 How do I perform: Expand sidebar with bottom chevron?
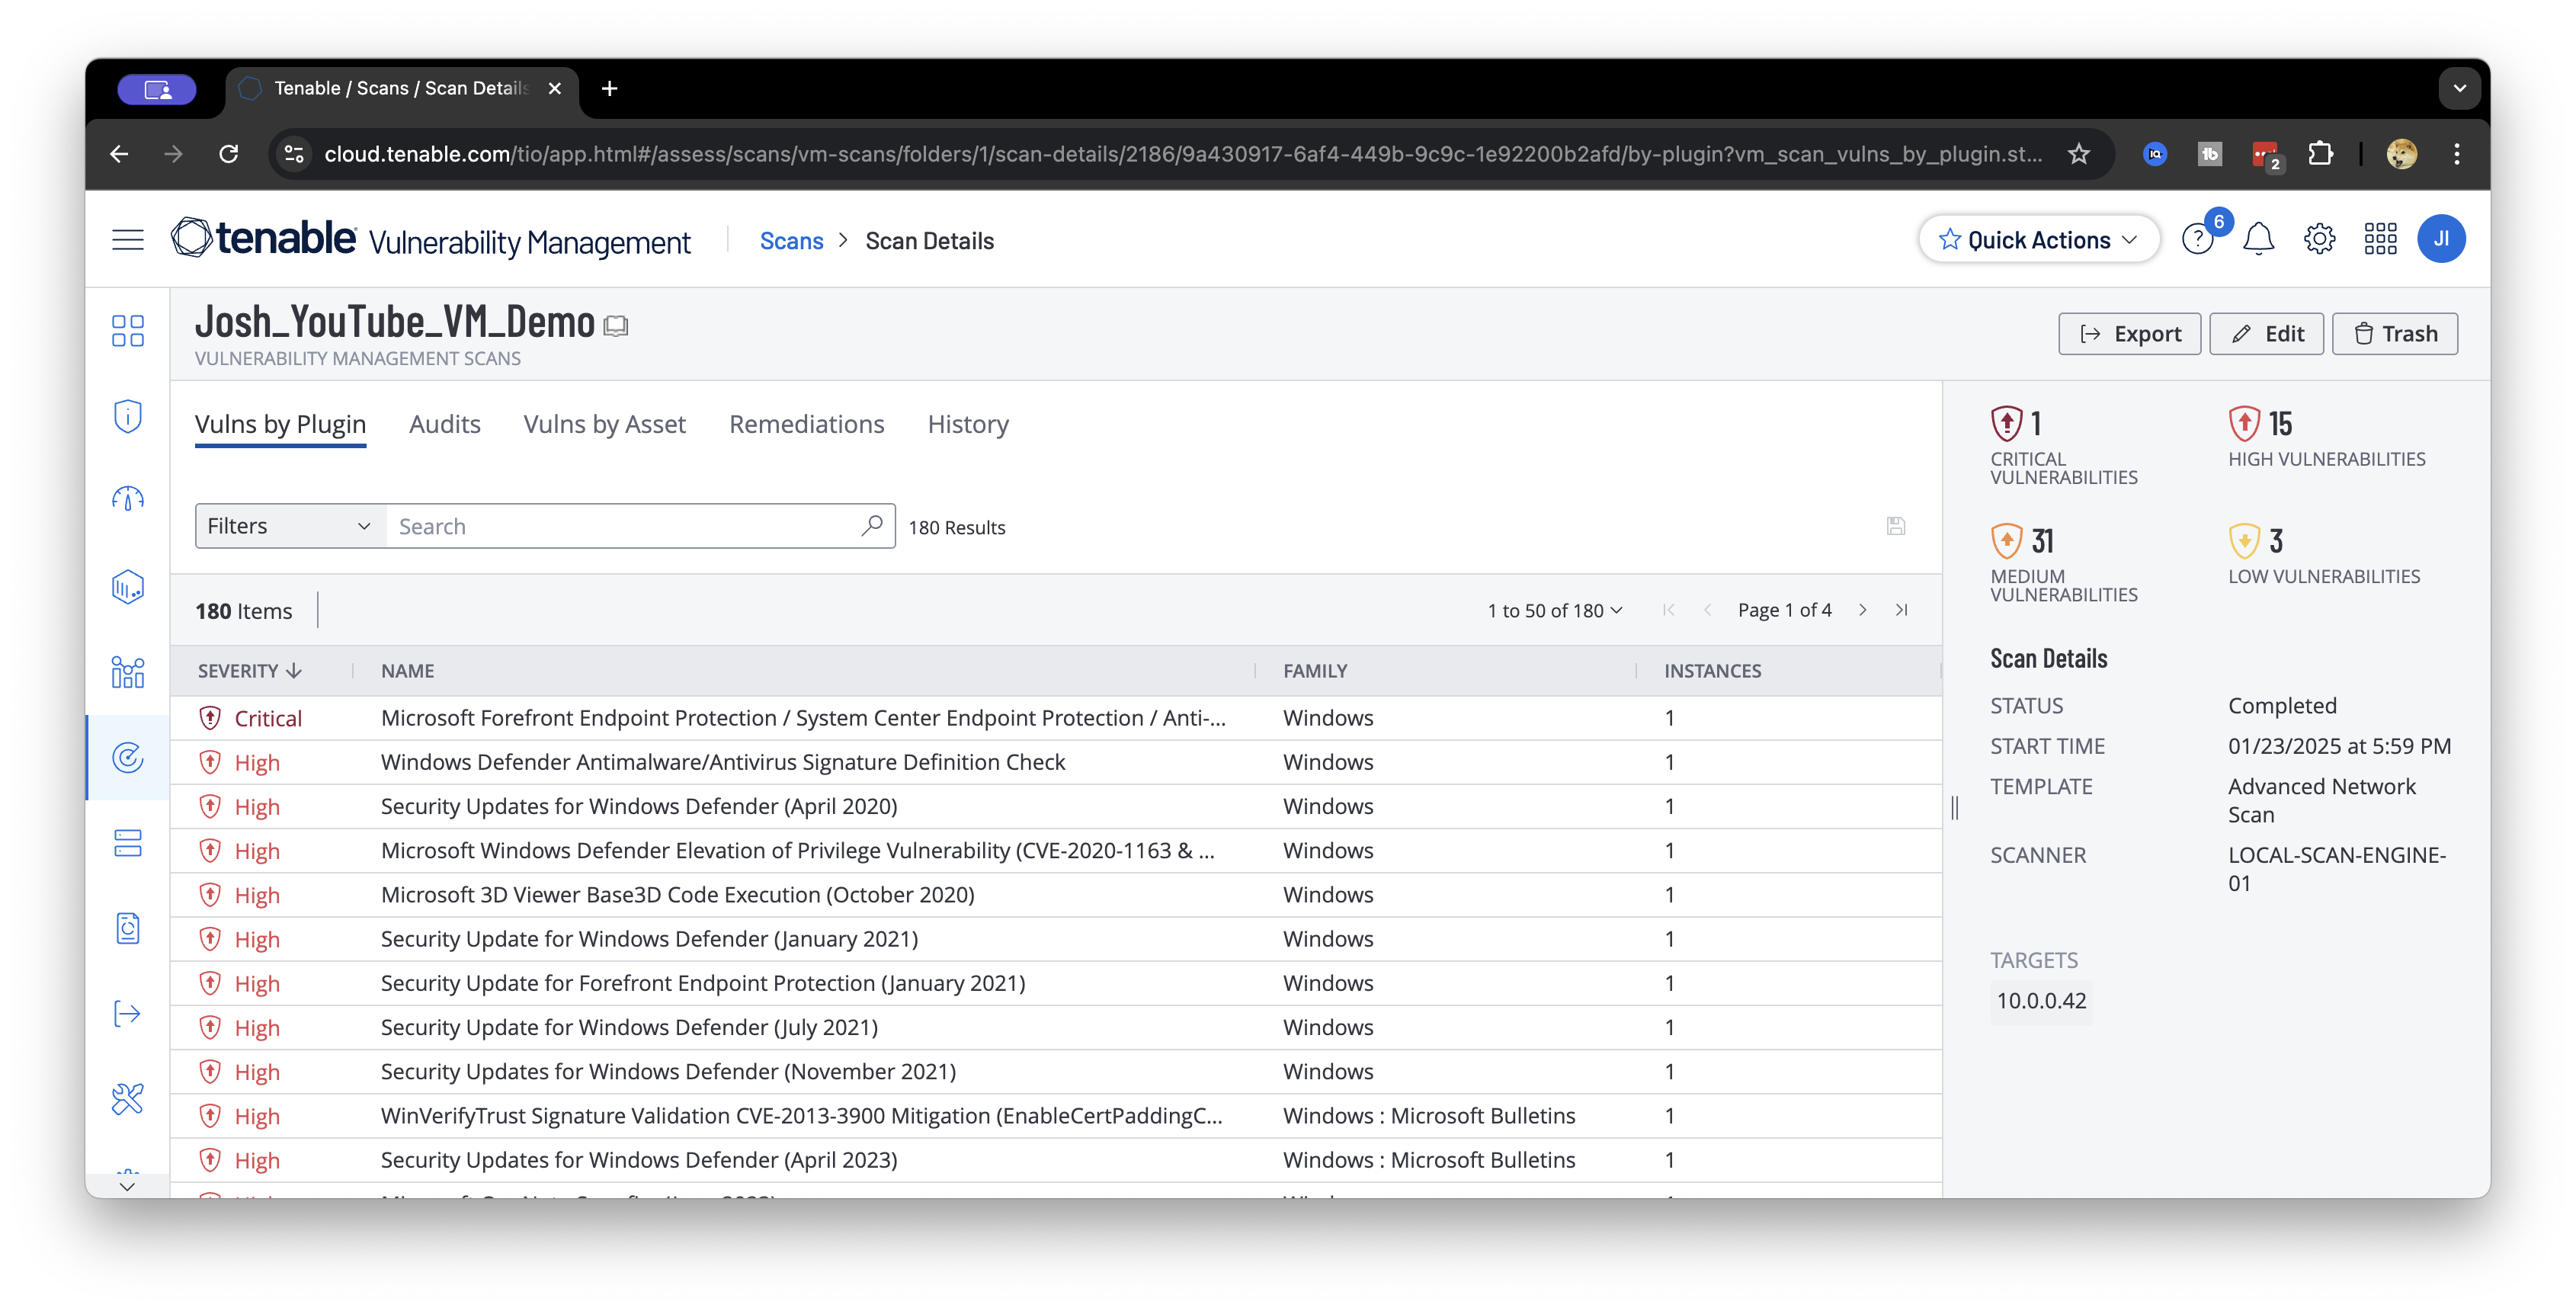(127, 1186)
